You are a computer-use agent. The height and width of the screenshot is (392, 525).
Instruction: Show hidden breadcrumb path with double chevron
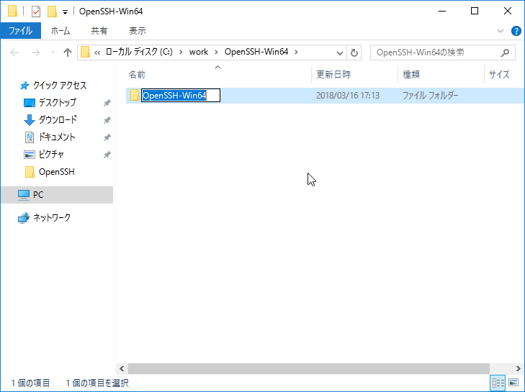97,53
